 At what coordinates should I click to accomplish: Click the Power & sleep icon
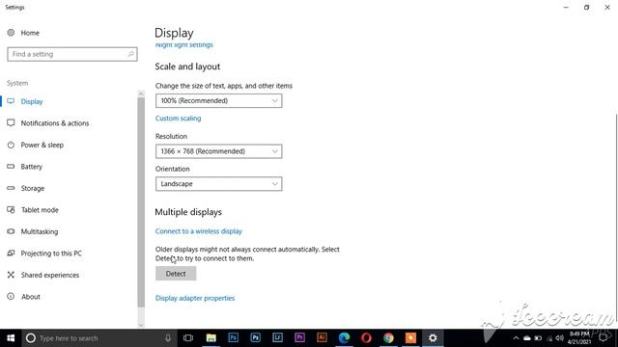tap(11, 145)
